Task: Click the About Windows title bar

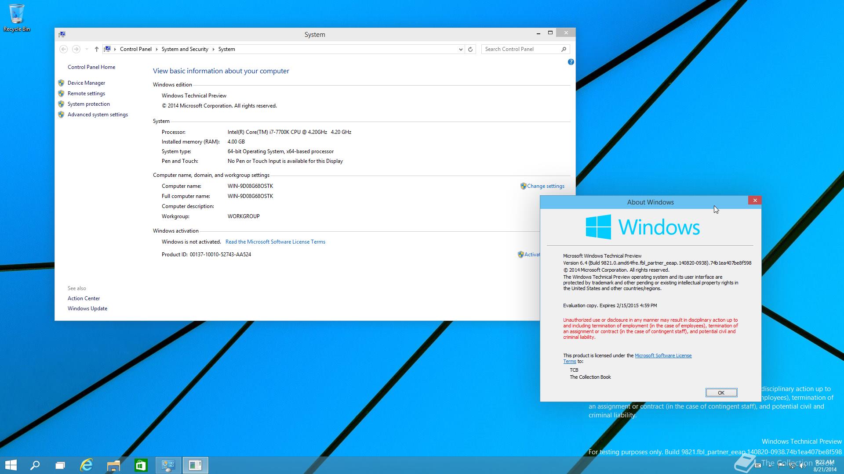Action: (x=650, y=202)
